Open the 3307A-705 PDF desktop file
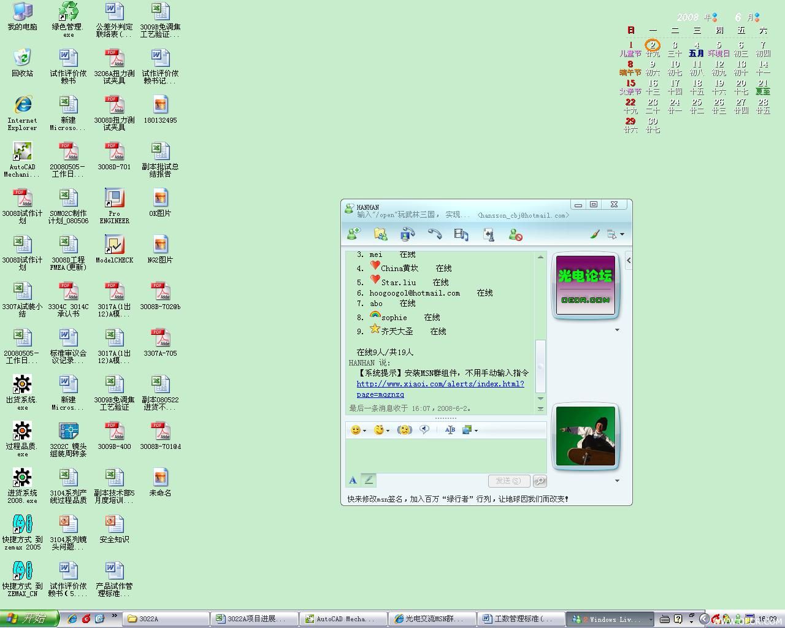The height and width of the screenshot is (628, 785). 160,343
